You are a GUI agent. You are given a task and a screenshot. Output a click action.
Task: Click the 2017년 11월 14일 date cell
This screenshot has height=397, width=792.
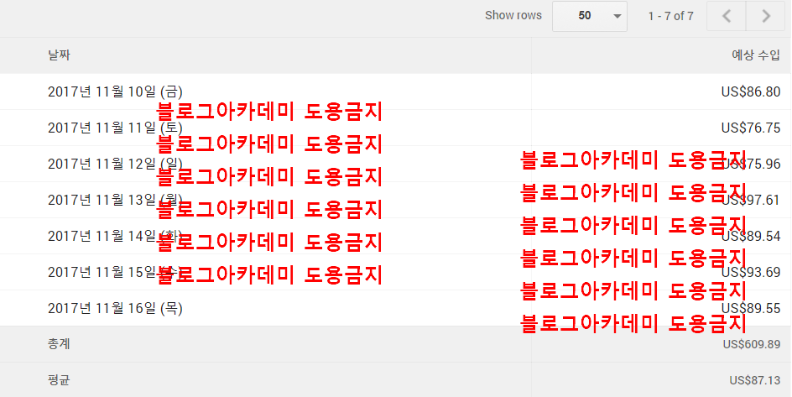click(x=101, y=236)
